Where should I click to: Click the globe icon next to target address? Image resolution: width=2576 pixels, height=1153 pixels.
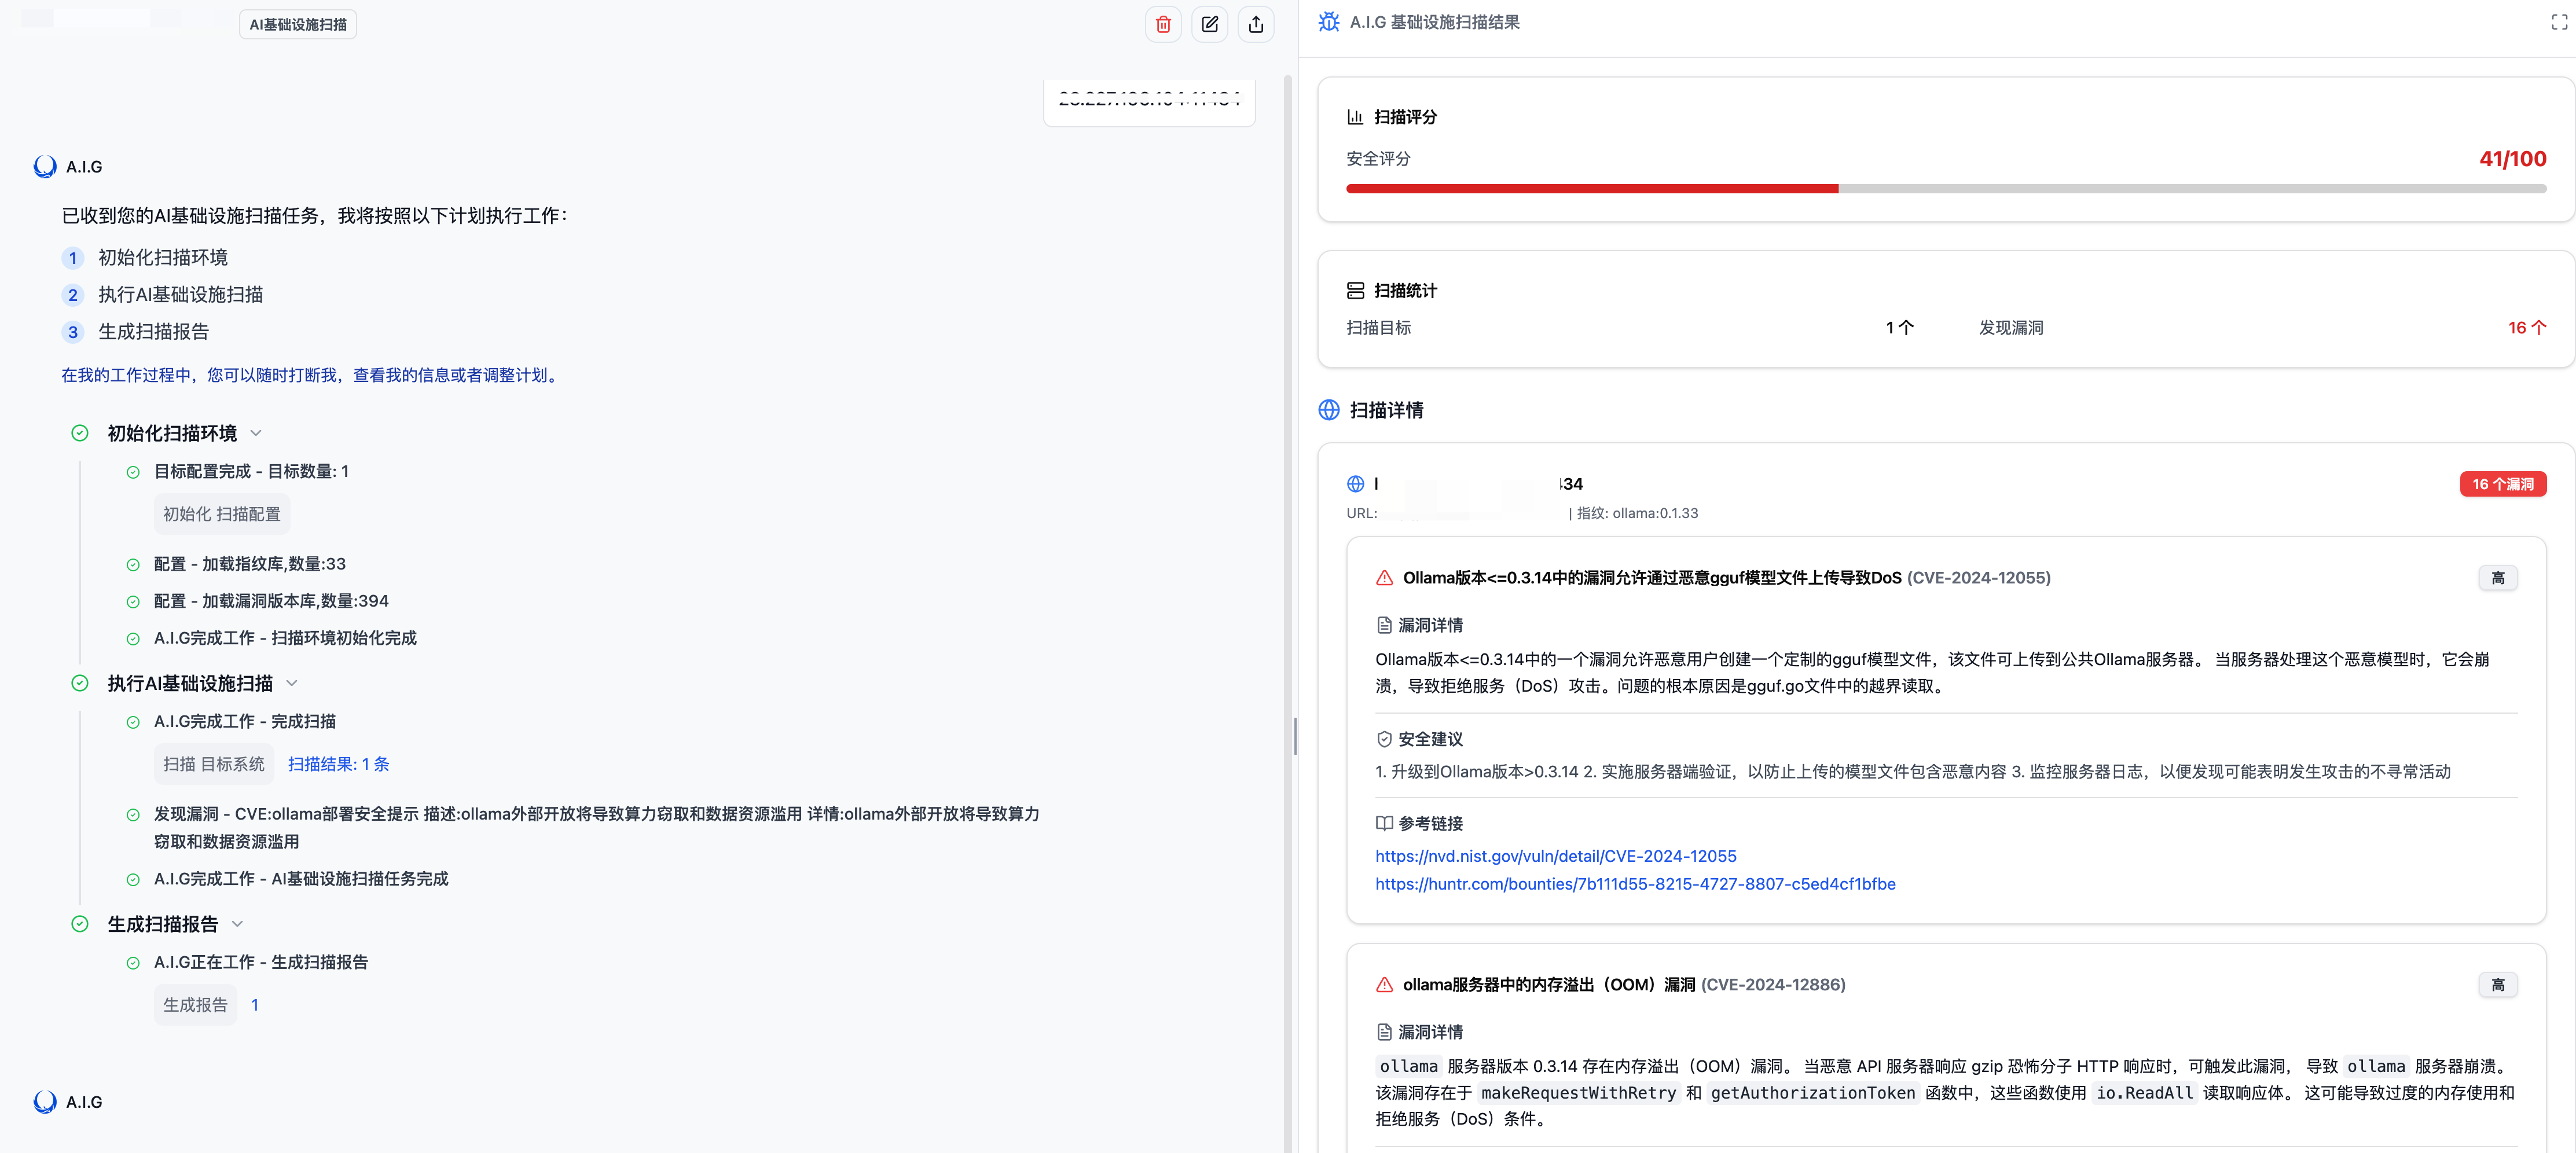click(1355, 484)
